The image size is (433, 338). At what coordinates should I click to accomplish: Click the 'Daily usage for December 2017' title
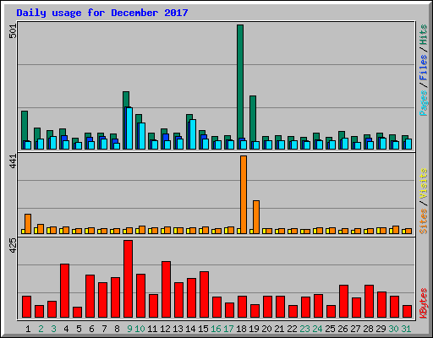coord(102,13)
